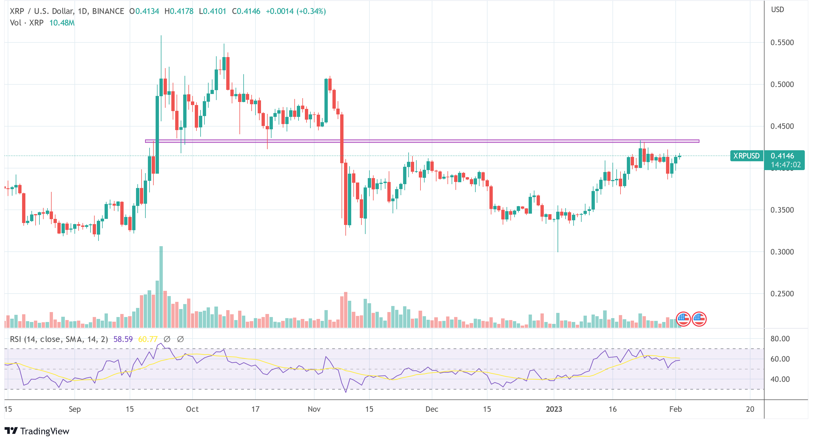Click the XRPUSD price label tag

(x=746, y=156)
